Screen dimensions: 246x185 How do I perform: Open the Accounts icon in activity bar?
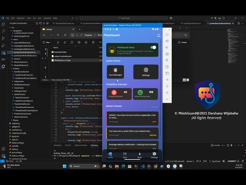point(3,149)
